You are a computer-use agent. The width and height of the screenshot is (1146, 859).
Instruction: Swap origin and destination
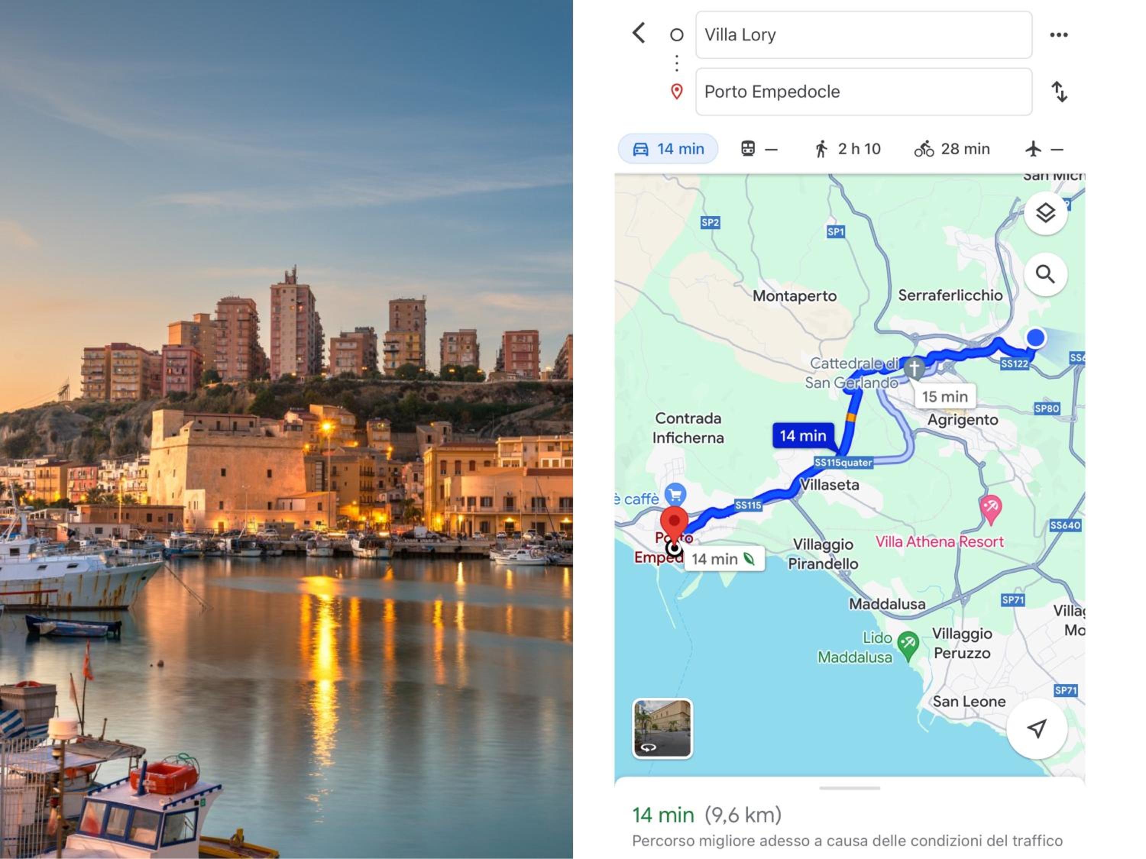click(x=1059, y=92)
